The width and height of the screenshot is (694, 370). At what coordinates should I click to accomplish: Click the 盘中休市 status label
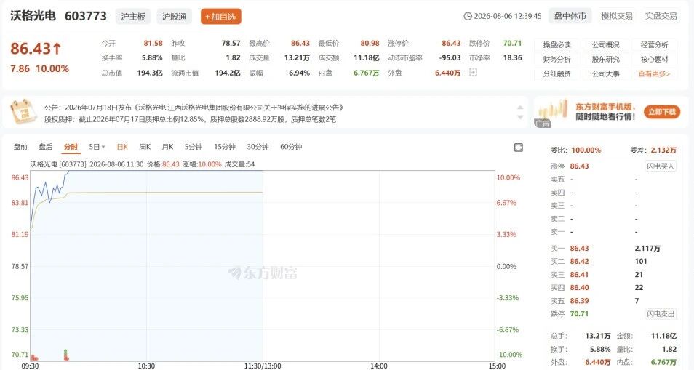pyautogui.click(x=570, y=16)
